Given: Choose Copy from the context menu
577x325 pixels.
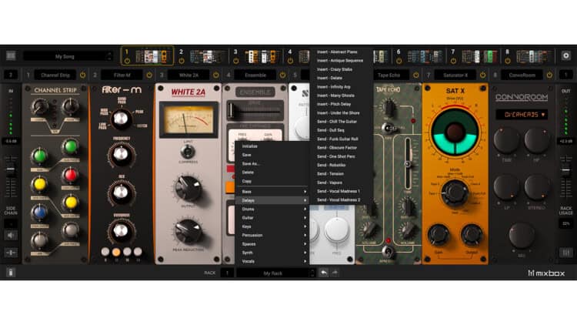Looking at the screenshot, I should coord(272,181).
